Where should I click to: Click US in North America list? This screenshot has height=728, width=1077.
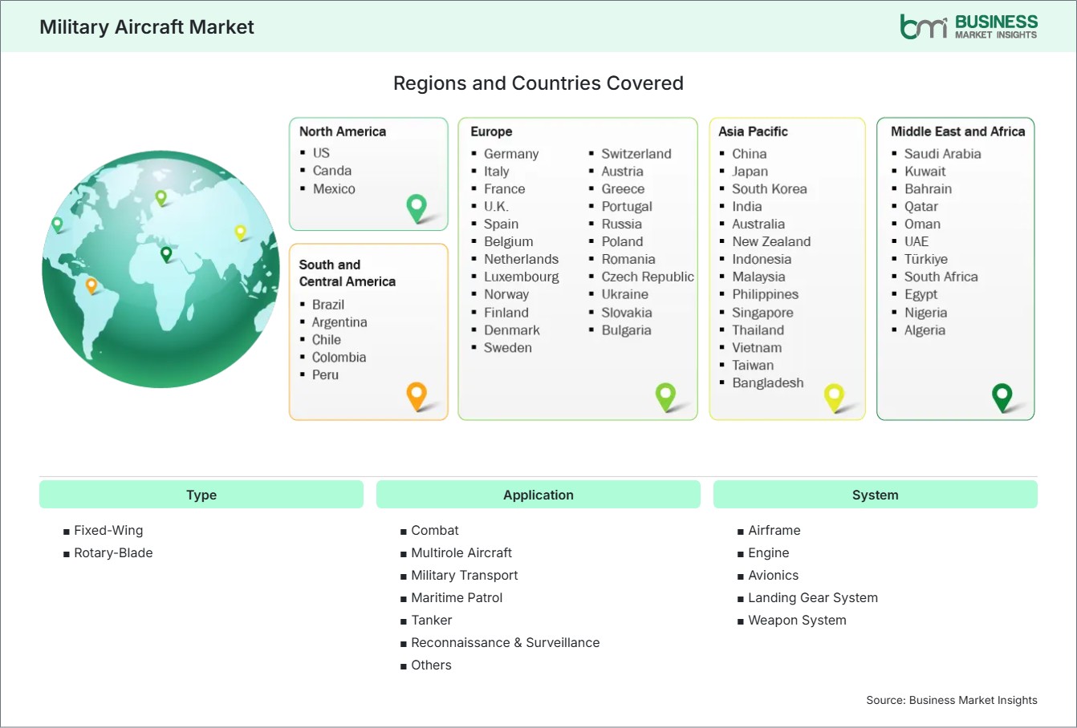(321, 152)
